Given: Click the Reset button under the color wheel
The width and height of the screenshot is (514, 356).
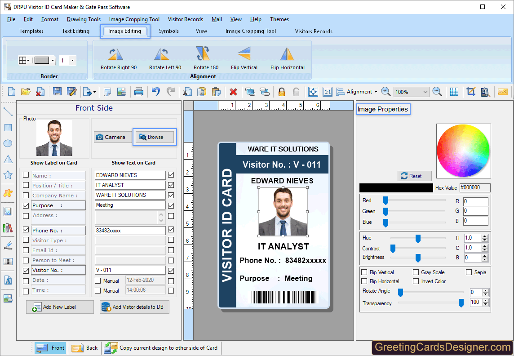Looking at the screenshot, I should (x=414, y=176).
